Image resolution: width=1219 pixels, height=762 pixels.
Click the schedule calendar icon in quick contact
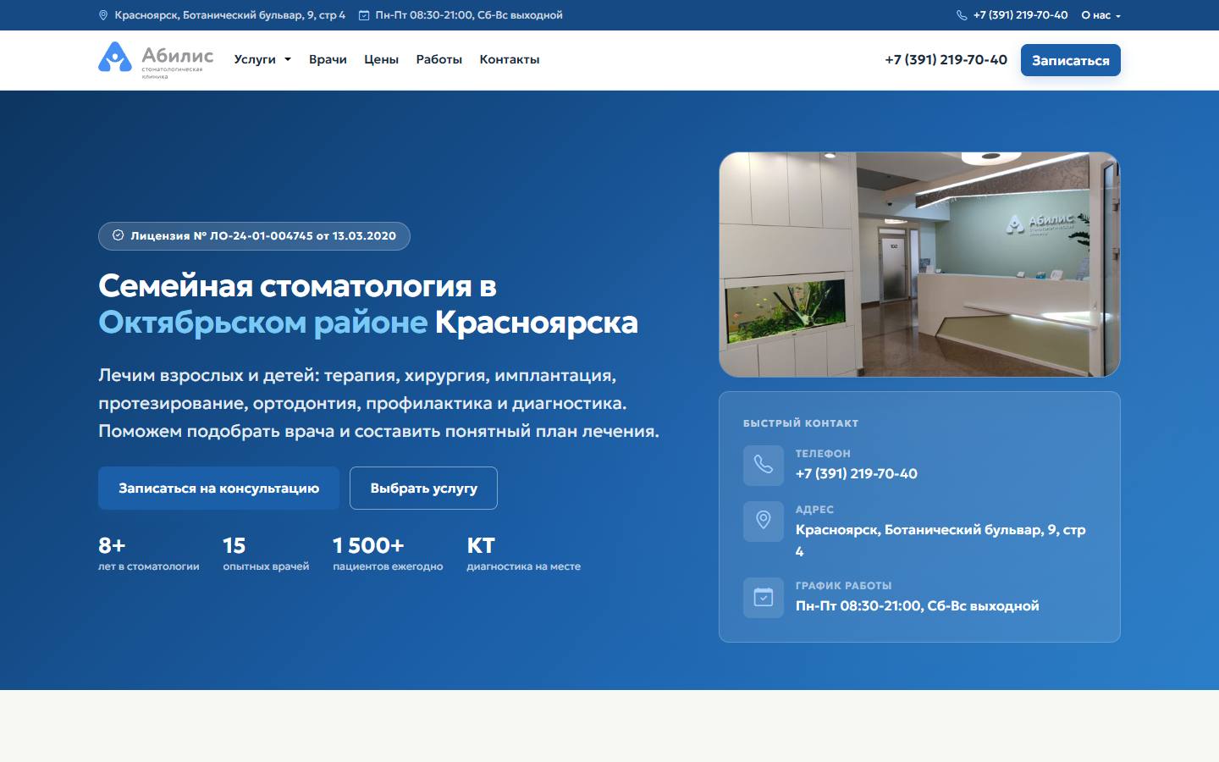coord(764,597)
